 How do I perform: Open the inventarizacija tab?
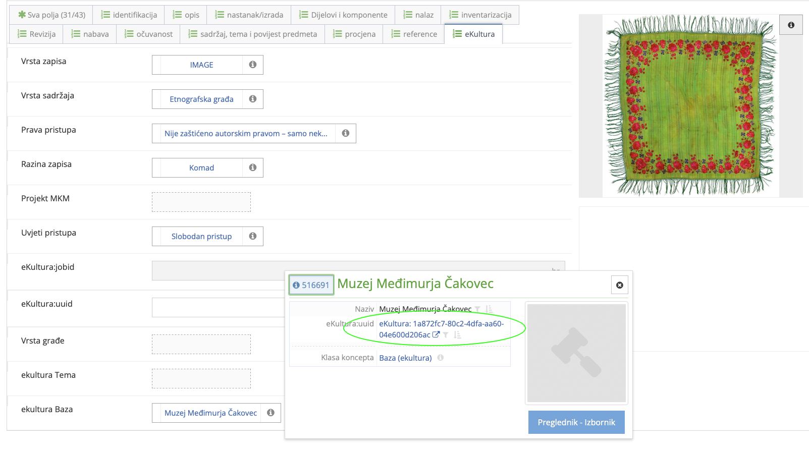tap(480, 15)
